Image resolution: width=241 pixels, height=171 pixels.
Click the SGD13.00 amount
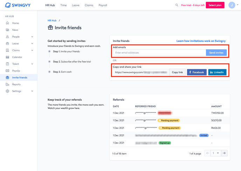pyautogui.click(x=216, y=120)
